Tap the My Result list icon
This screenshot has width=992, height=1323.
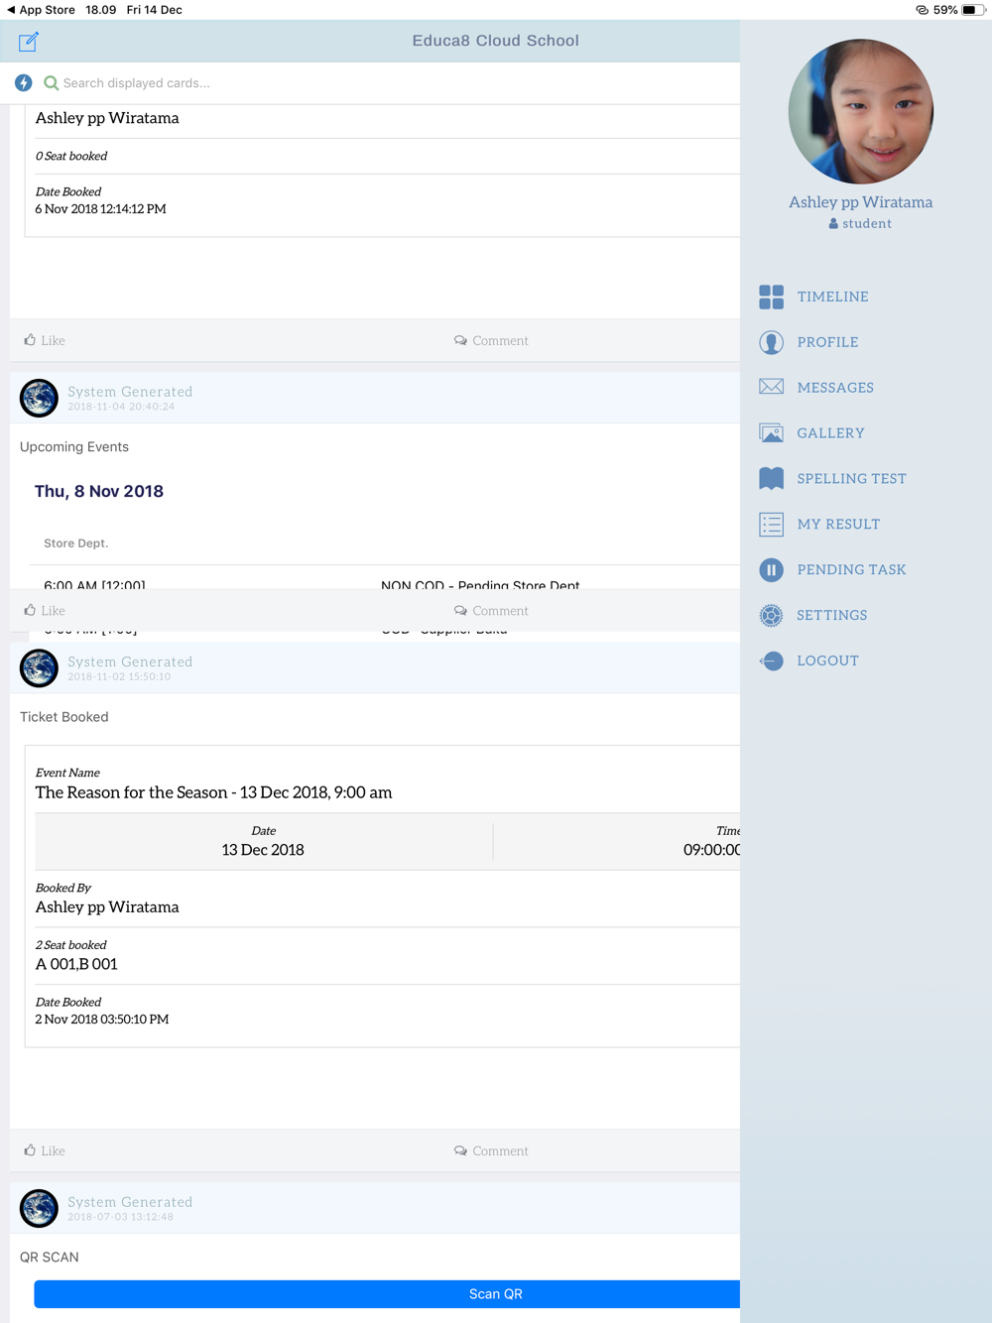click(x=771, y=525)
